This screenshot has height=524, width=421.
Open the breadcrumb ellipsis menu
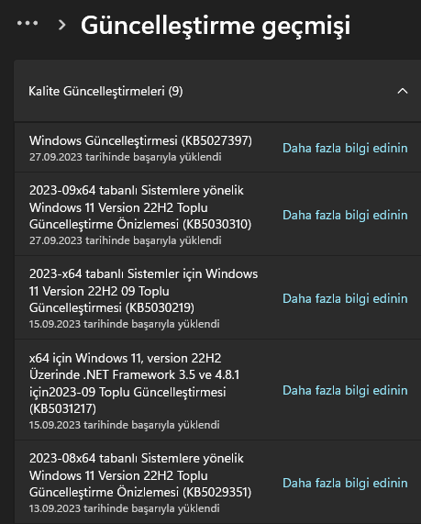point(28,23)
